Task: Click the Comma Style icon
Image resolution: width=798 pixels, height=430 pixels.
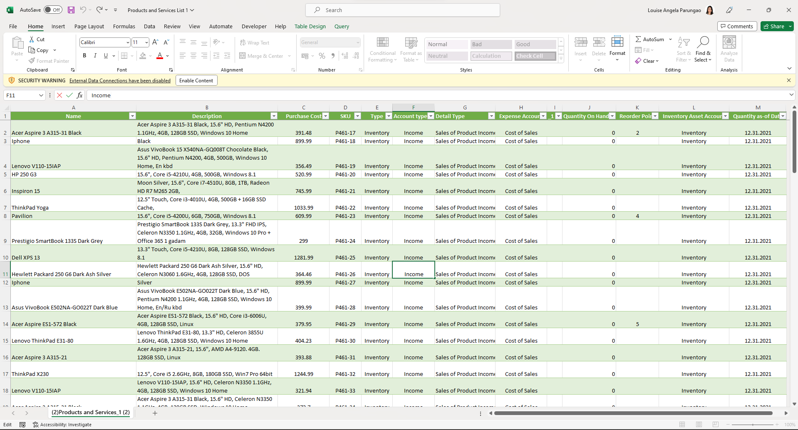Action: point(333,56)
